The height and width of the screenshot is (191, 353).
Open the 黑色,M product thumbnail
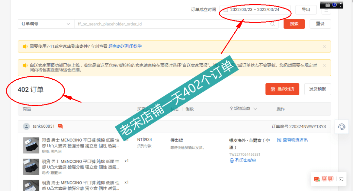(x=31, y=146)
